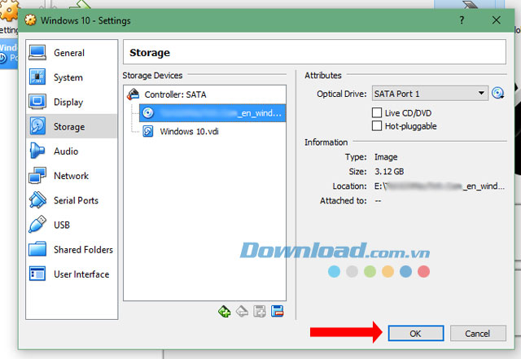Image resolution: width=521 pixels, height=359 pixels.
Task: Click the remove storage controller icon
Action: pyautogui.click(x=242, y=312)
